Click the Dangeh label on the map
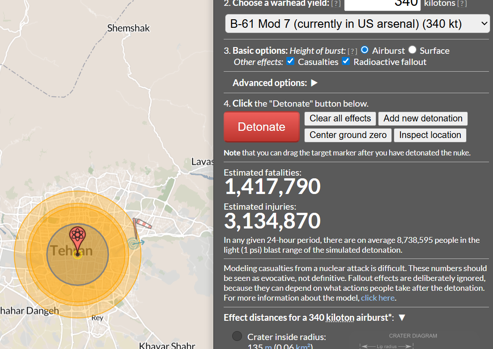Viewport: 493px width, 349px height. (42, 311)
